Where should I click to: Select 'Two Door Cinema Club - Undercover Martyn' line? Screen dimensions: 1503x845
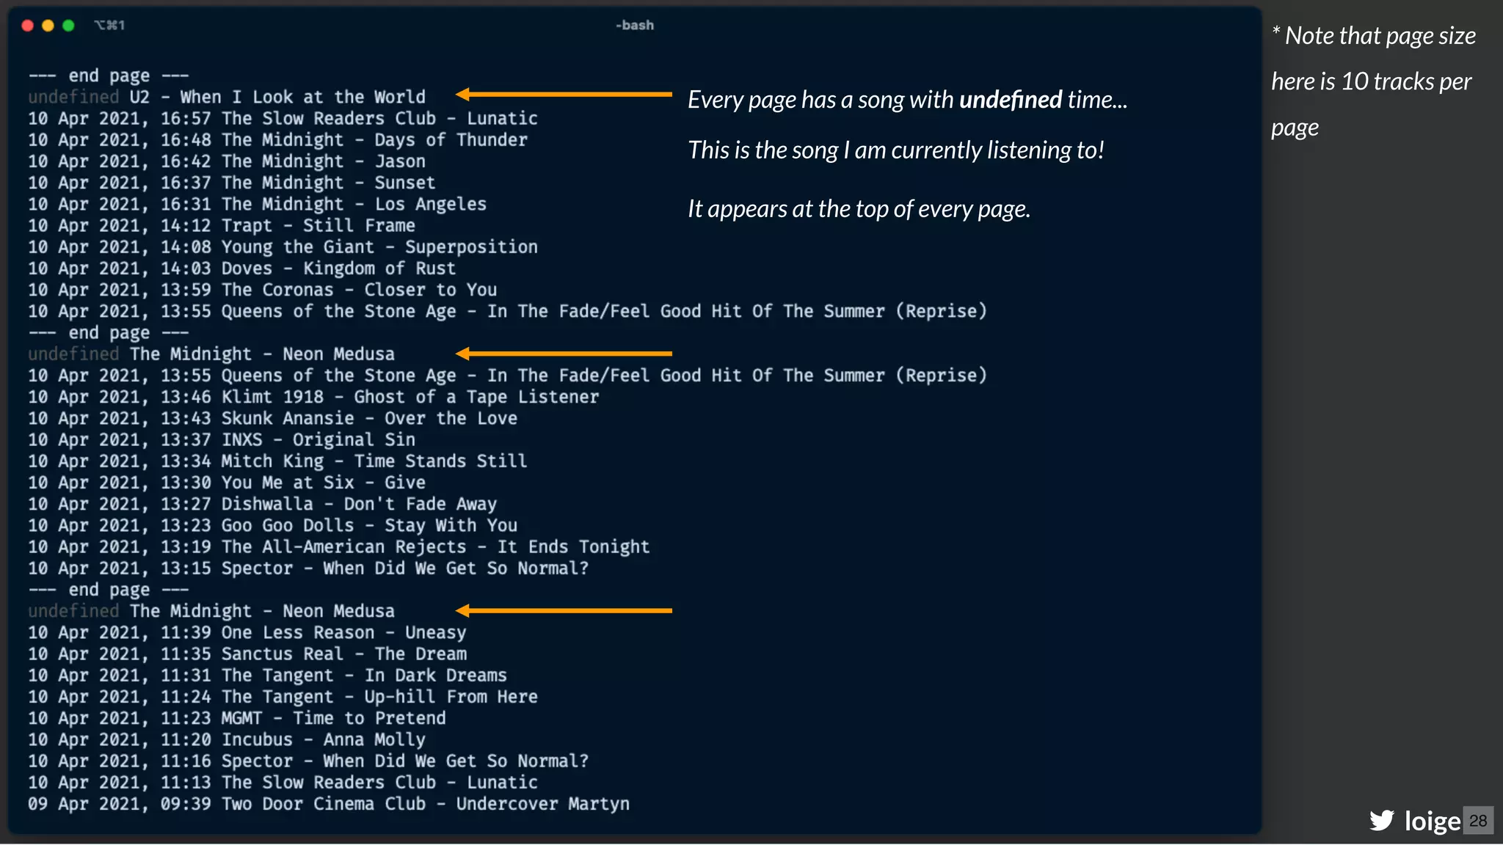pyautogui.click(x=329, y=804)
